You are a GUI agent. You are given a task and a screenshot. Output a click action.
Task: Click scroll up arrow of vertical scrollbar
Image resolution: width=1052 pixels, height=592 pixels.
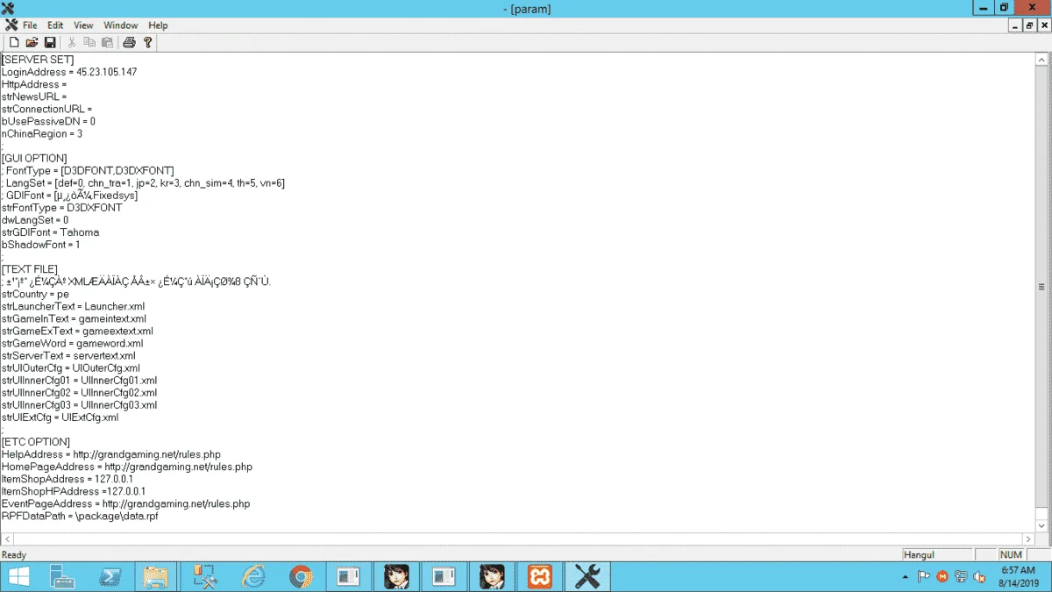pos(1041,59)
